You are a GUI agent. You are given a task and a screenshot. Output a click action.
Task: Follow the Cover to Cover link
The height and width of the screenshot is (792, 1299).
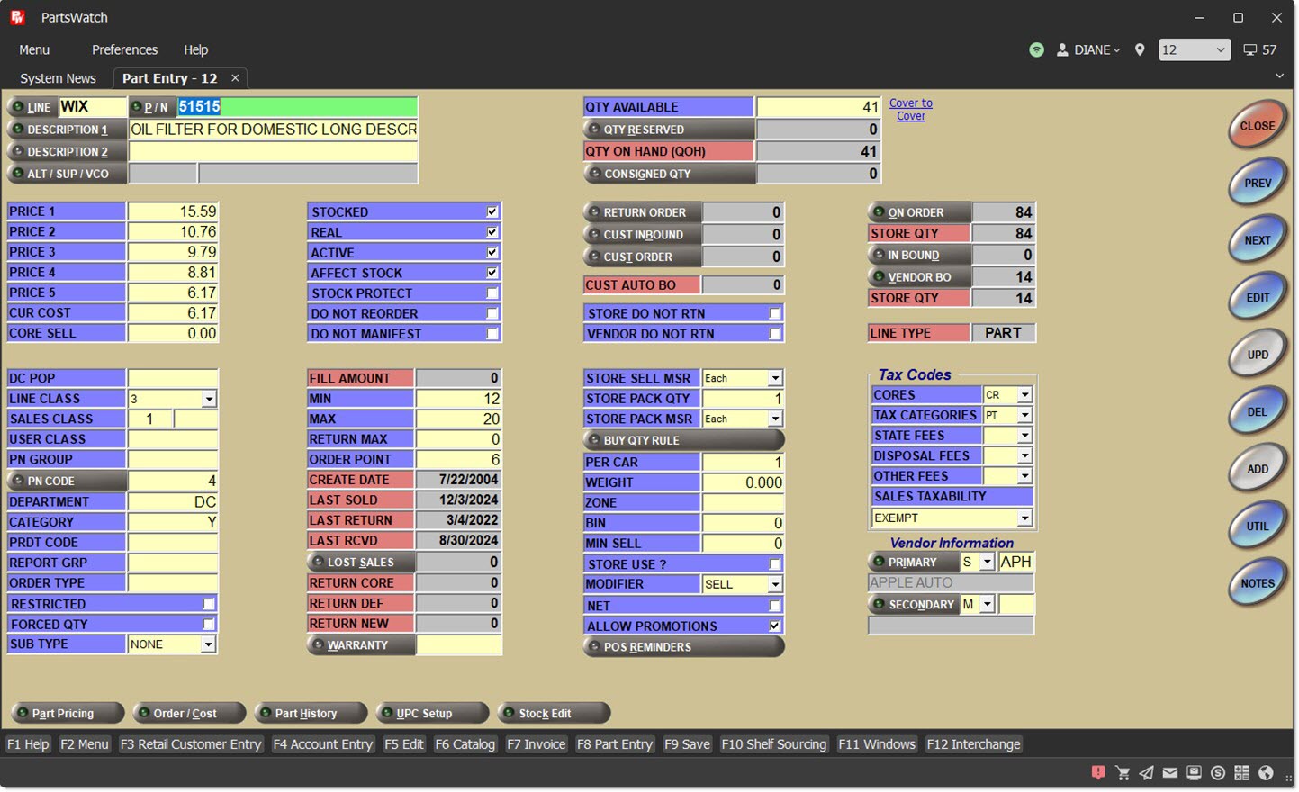(x=910, y=110)
